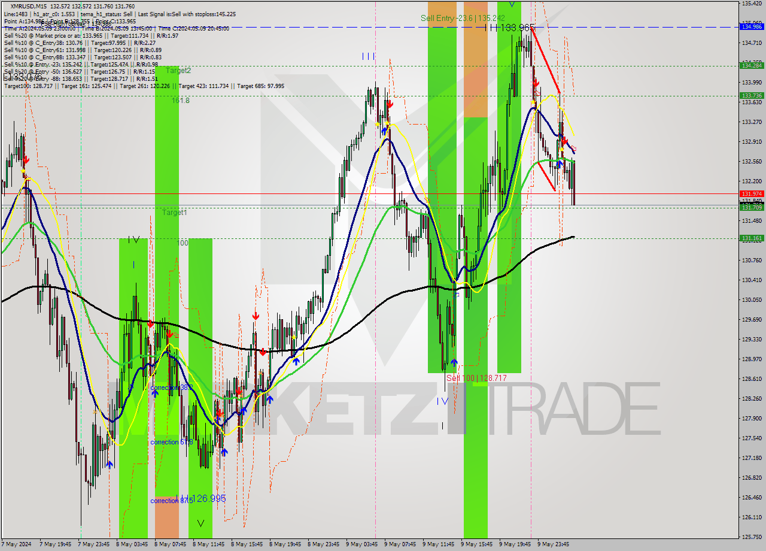This screenshot has width=766, height=551.
Task: Click the green 131.709 price tag
Action: (x=752, y=208)
